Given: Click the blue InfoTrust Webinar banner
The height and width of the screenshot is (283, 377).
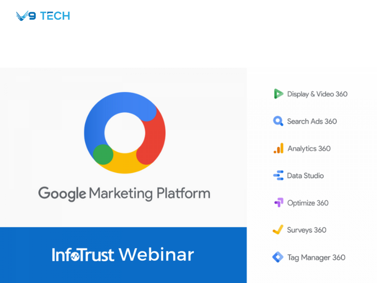Looking at the screenshot, I should pos(123,255).
